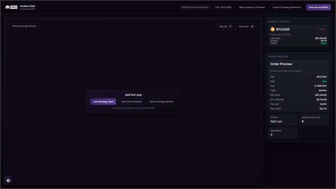Click the T shortcut badge on Tidy Up
Image resolution: width=336 pixels, height=189 pixels.
[230, 26]
